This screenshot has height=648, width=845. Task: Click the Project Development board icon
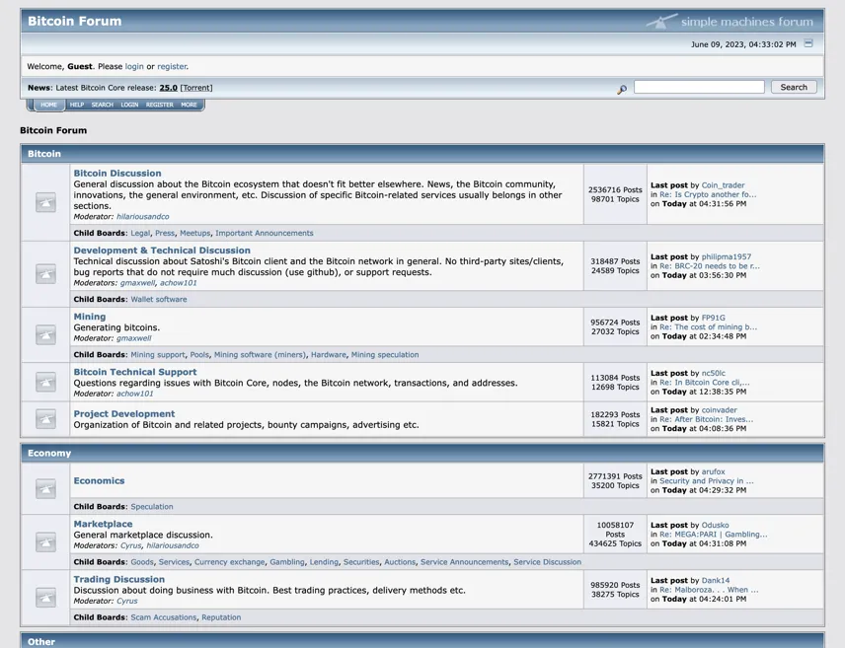45,419
